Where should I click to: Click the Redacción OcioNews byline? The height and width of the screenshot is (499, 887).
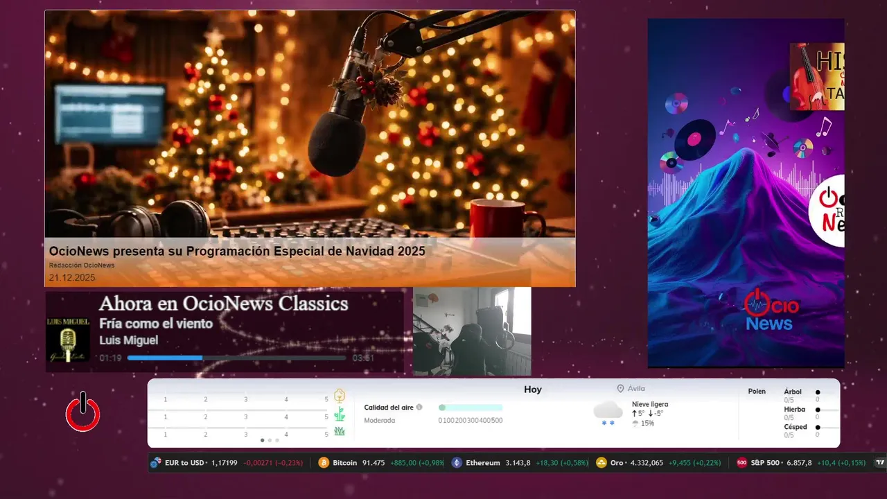click(82, 265)
